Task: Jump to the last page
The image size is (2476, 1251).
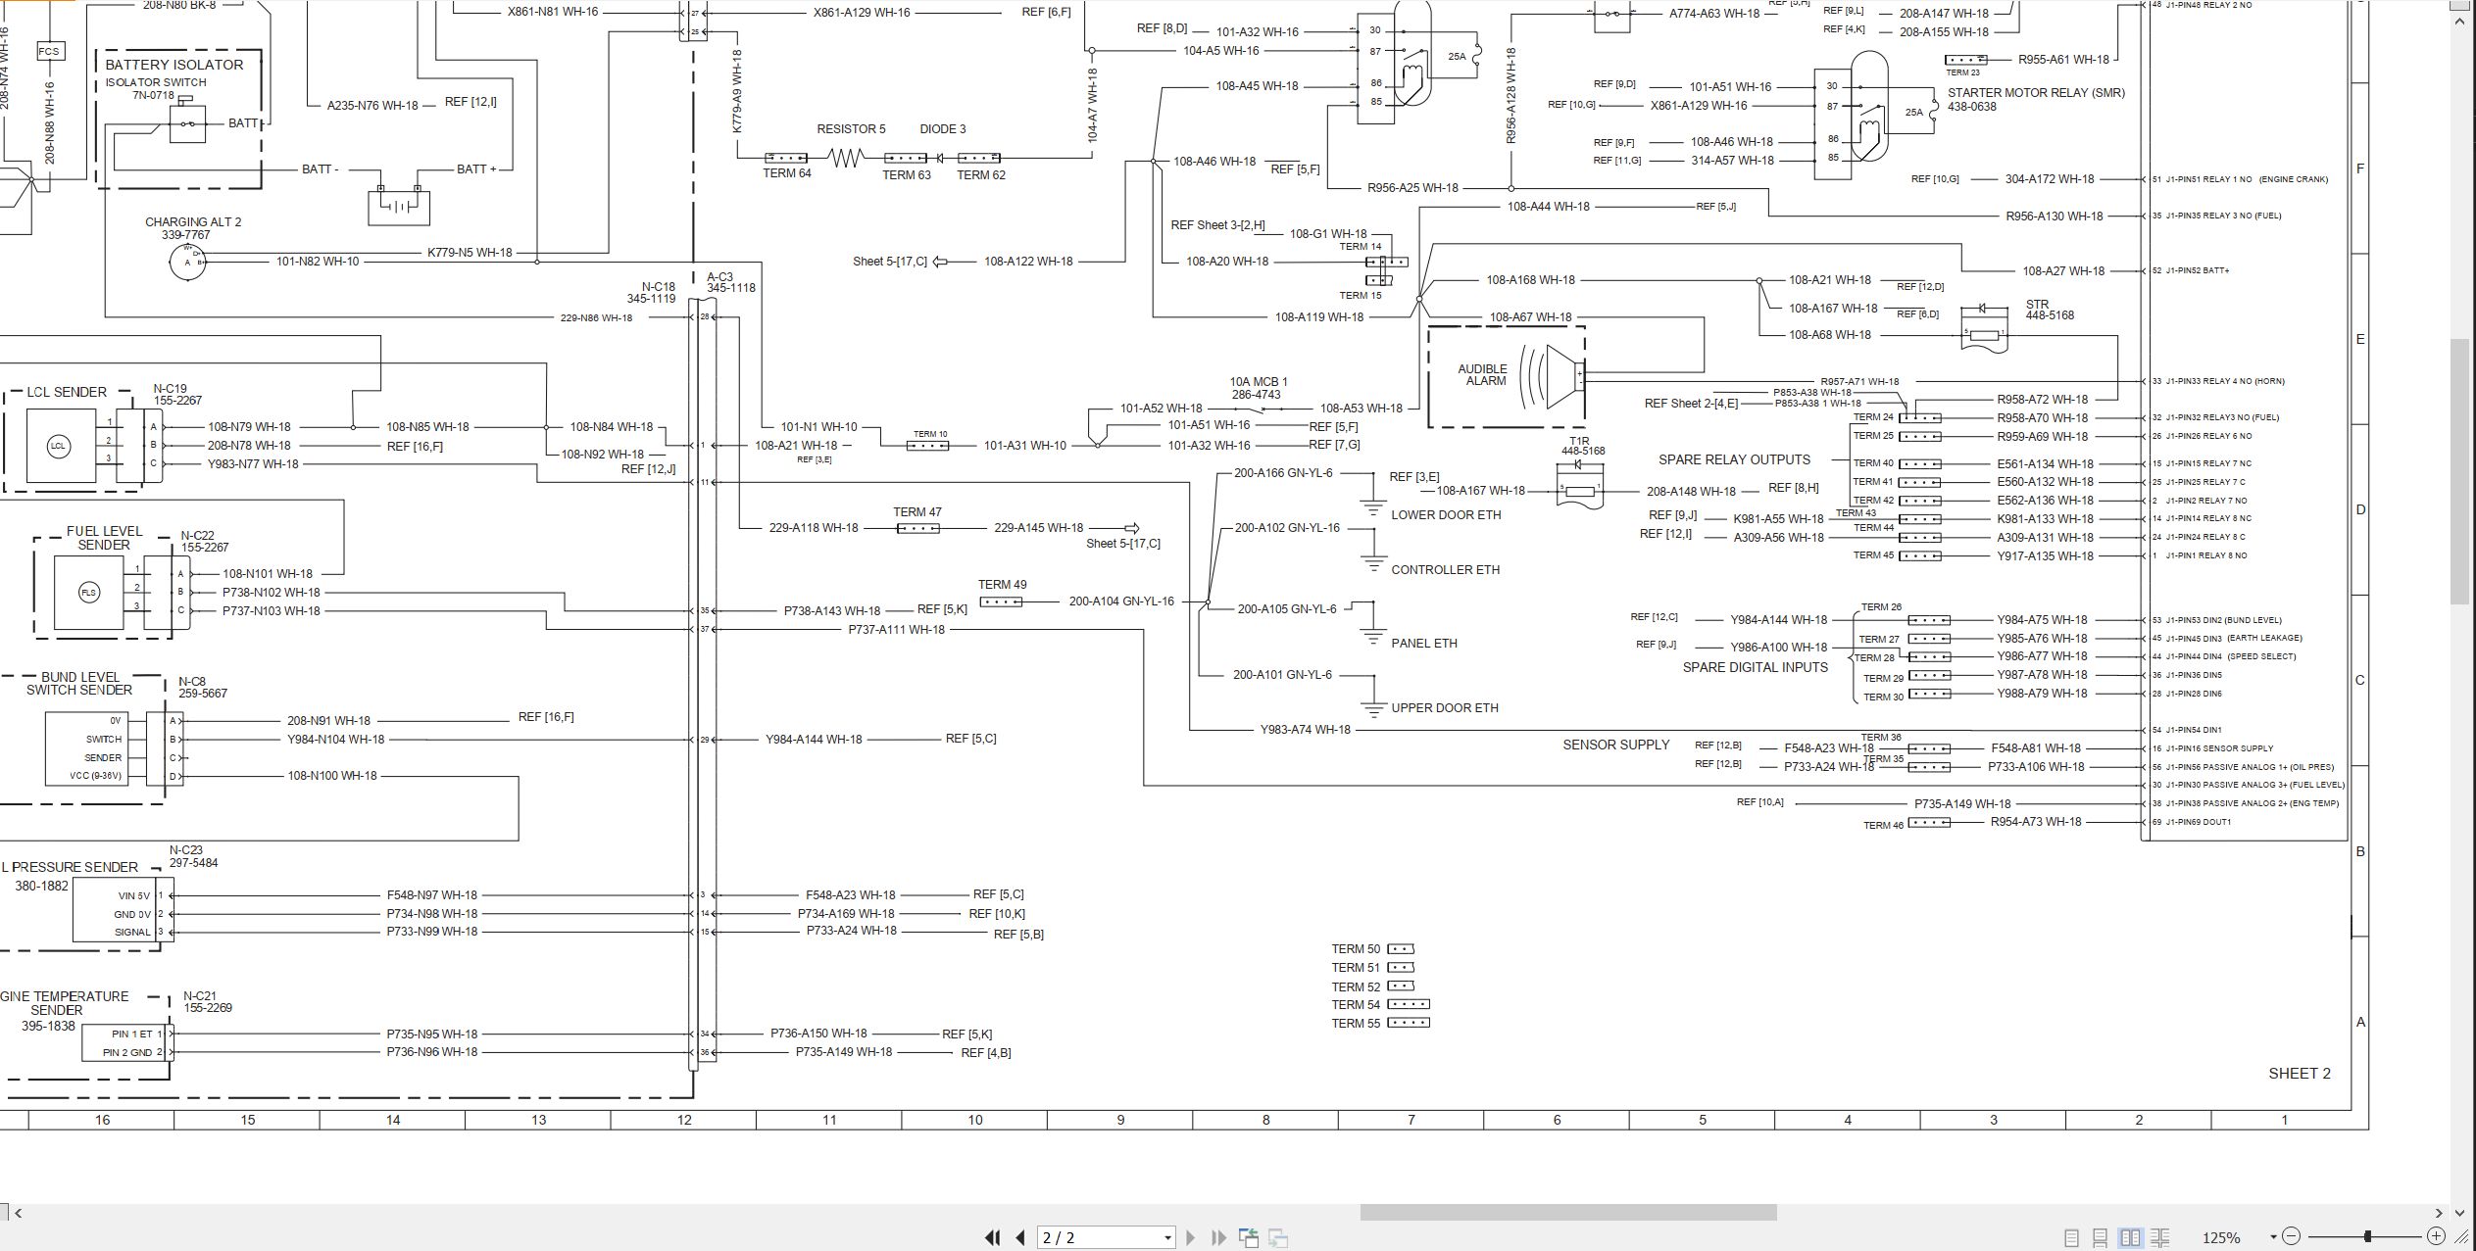Action: [1218, 1237]
